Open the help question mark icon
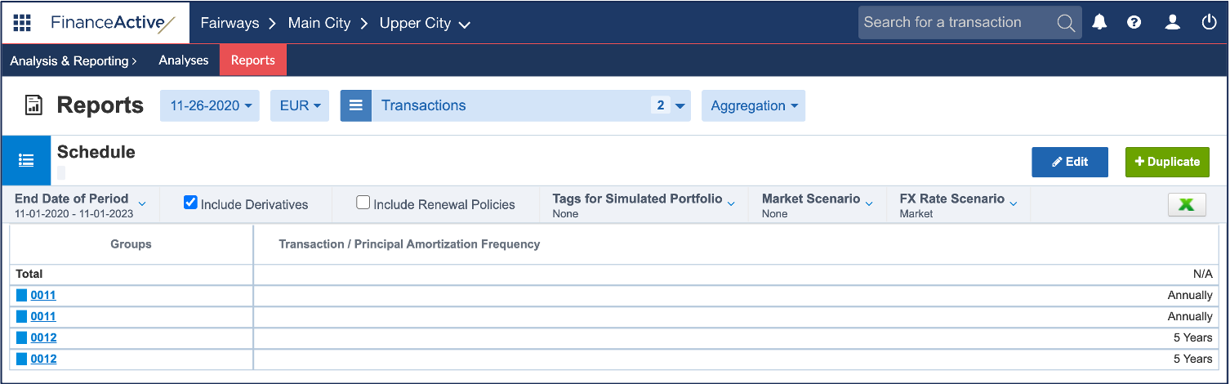The width and height of the screenshot is (1230, 384). (x=1134, y=23)
